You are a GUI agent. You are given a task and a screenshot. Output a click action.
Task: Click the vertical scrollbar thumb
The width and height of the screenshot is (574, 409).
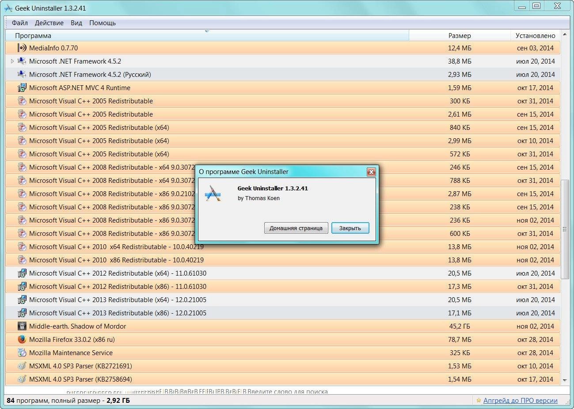pyautogui.click(x=565, y=229)
